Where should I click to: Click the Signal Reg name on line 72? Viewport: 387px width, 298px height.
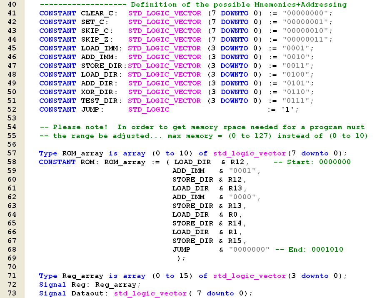pyautogui.click(x=78, y=285)
